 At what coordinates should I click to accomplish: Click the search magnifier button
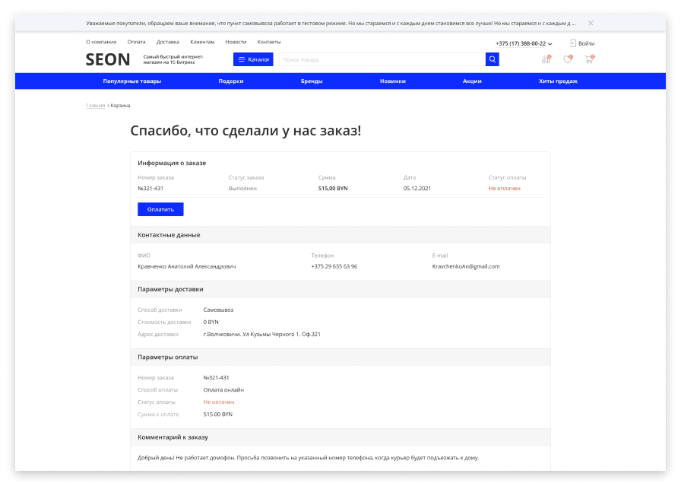[492, 59]
